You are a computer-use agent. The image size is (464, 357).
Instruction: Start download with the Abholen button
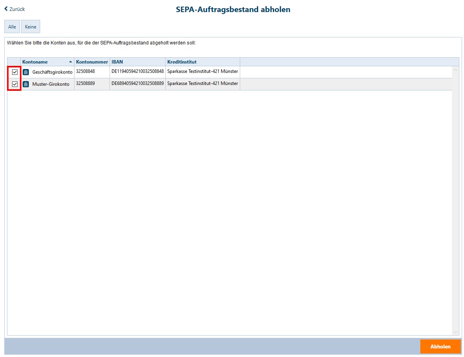(440, 346)
